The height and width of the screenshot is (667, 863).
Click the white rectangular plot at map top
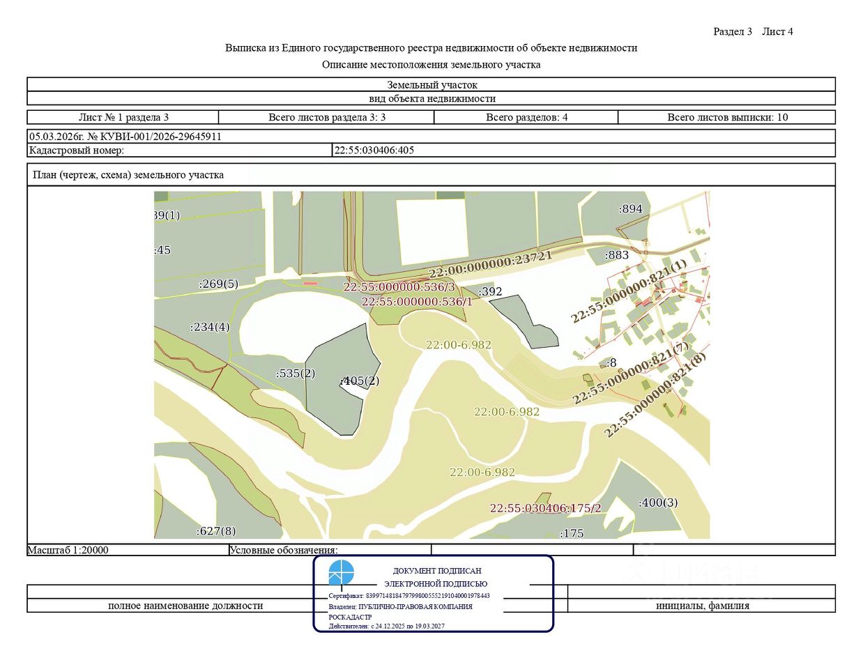click(432, 231)
